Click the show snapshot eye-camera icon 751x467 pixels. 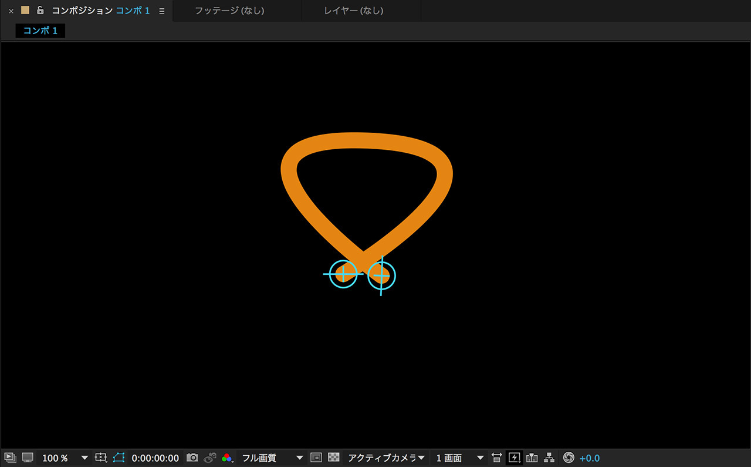point(210,458)
